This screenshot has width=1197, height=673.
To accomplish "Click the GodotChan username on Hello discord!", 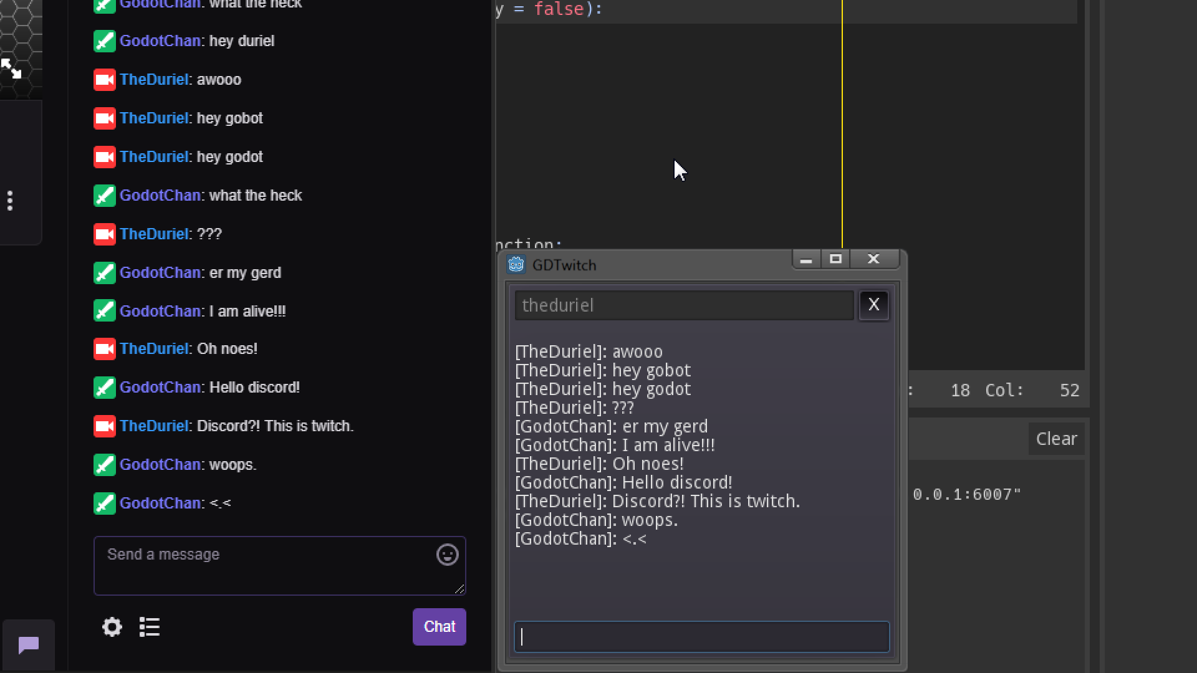I will [x=160, y=388].
